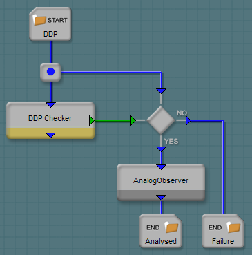Click green input arrow before the diamond

tap(133, 120)
